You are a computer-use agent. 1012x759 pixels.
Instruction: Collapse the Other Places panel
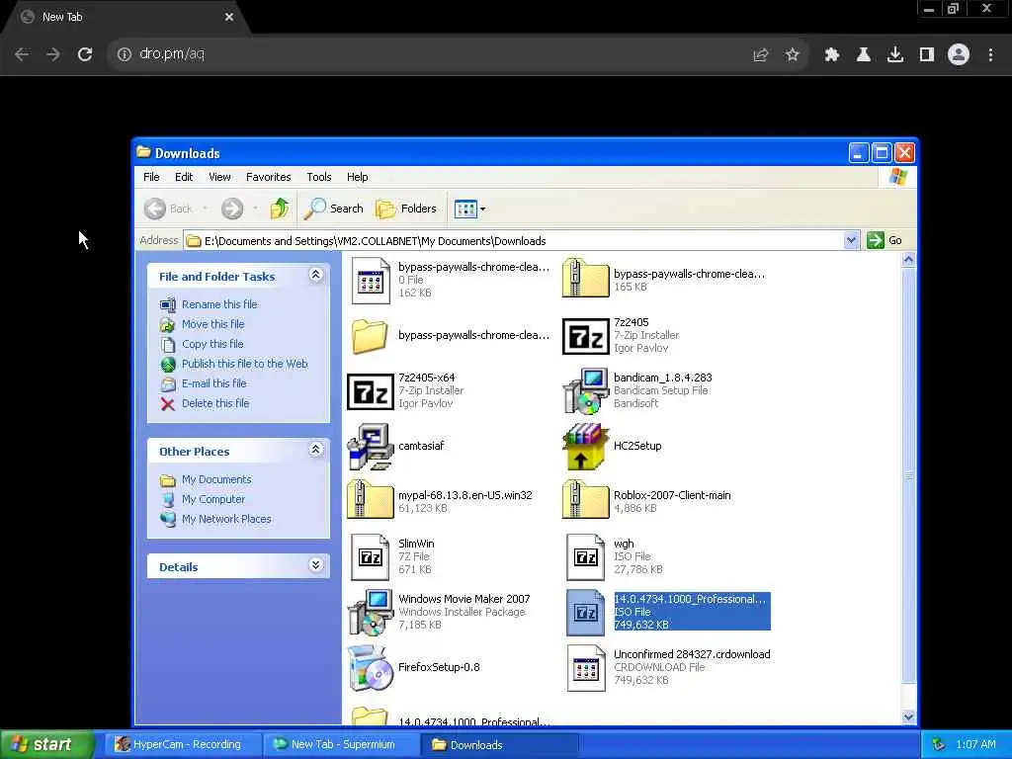pos(315,450)
